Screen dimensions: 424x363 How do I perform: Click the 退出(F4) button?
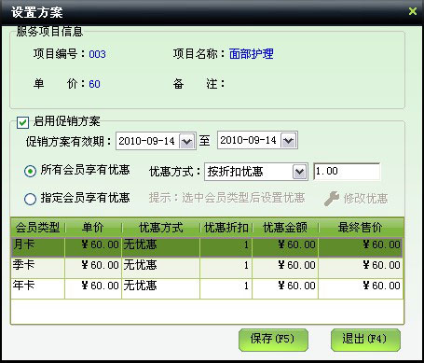pos(365,340)
